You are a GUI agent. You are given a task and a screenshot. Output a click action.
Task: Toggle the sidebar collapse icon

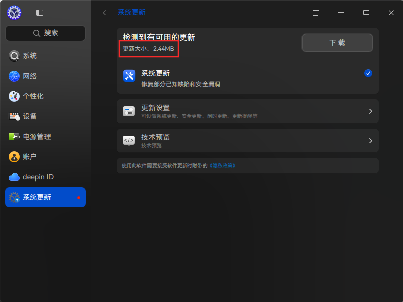tap(40, 13)
